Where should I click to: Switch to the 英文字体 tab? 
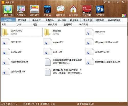tap(22, 20)
